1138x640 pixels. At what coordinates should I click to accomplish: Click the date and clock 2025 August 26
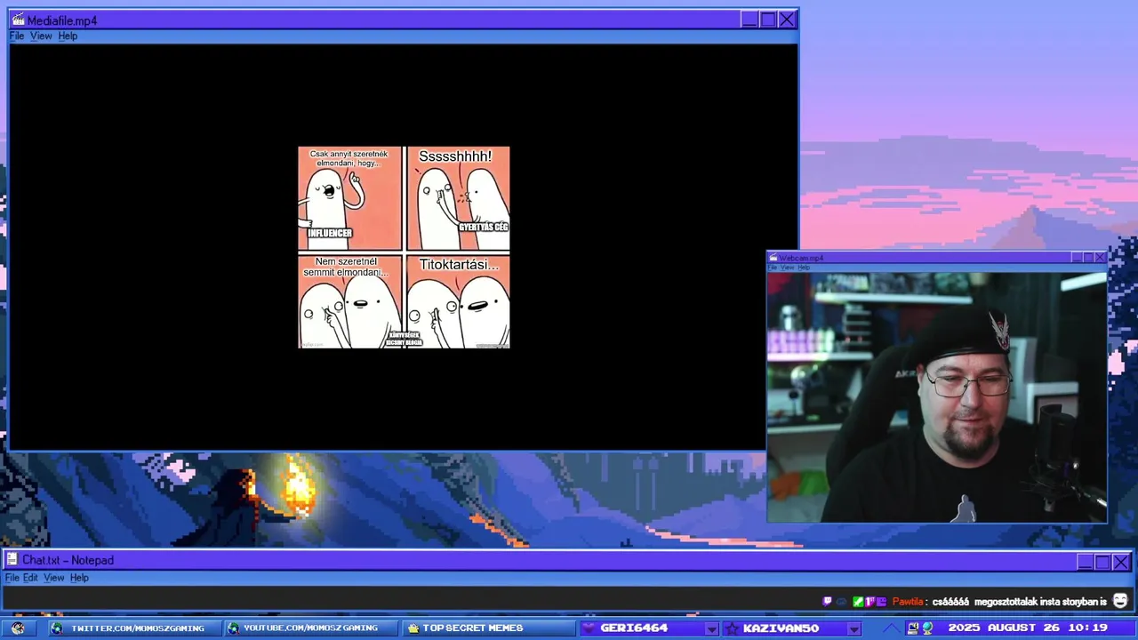pyautogui.click(x=1028, y=628)
